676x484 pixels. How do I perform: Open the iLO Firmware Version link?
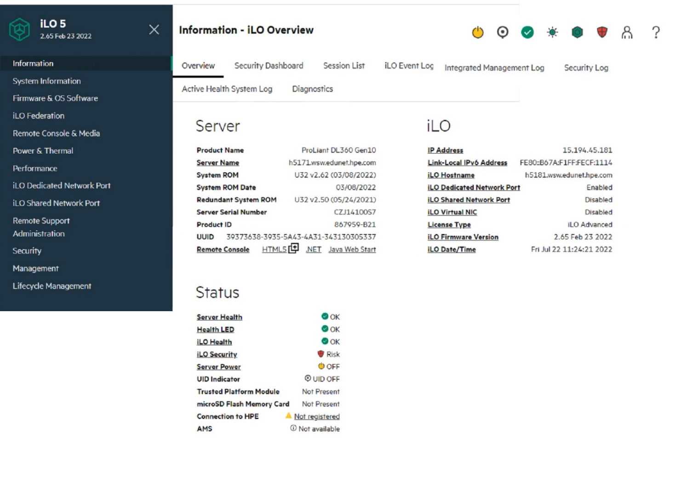click(x=462, y=237)
